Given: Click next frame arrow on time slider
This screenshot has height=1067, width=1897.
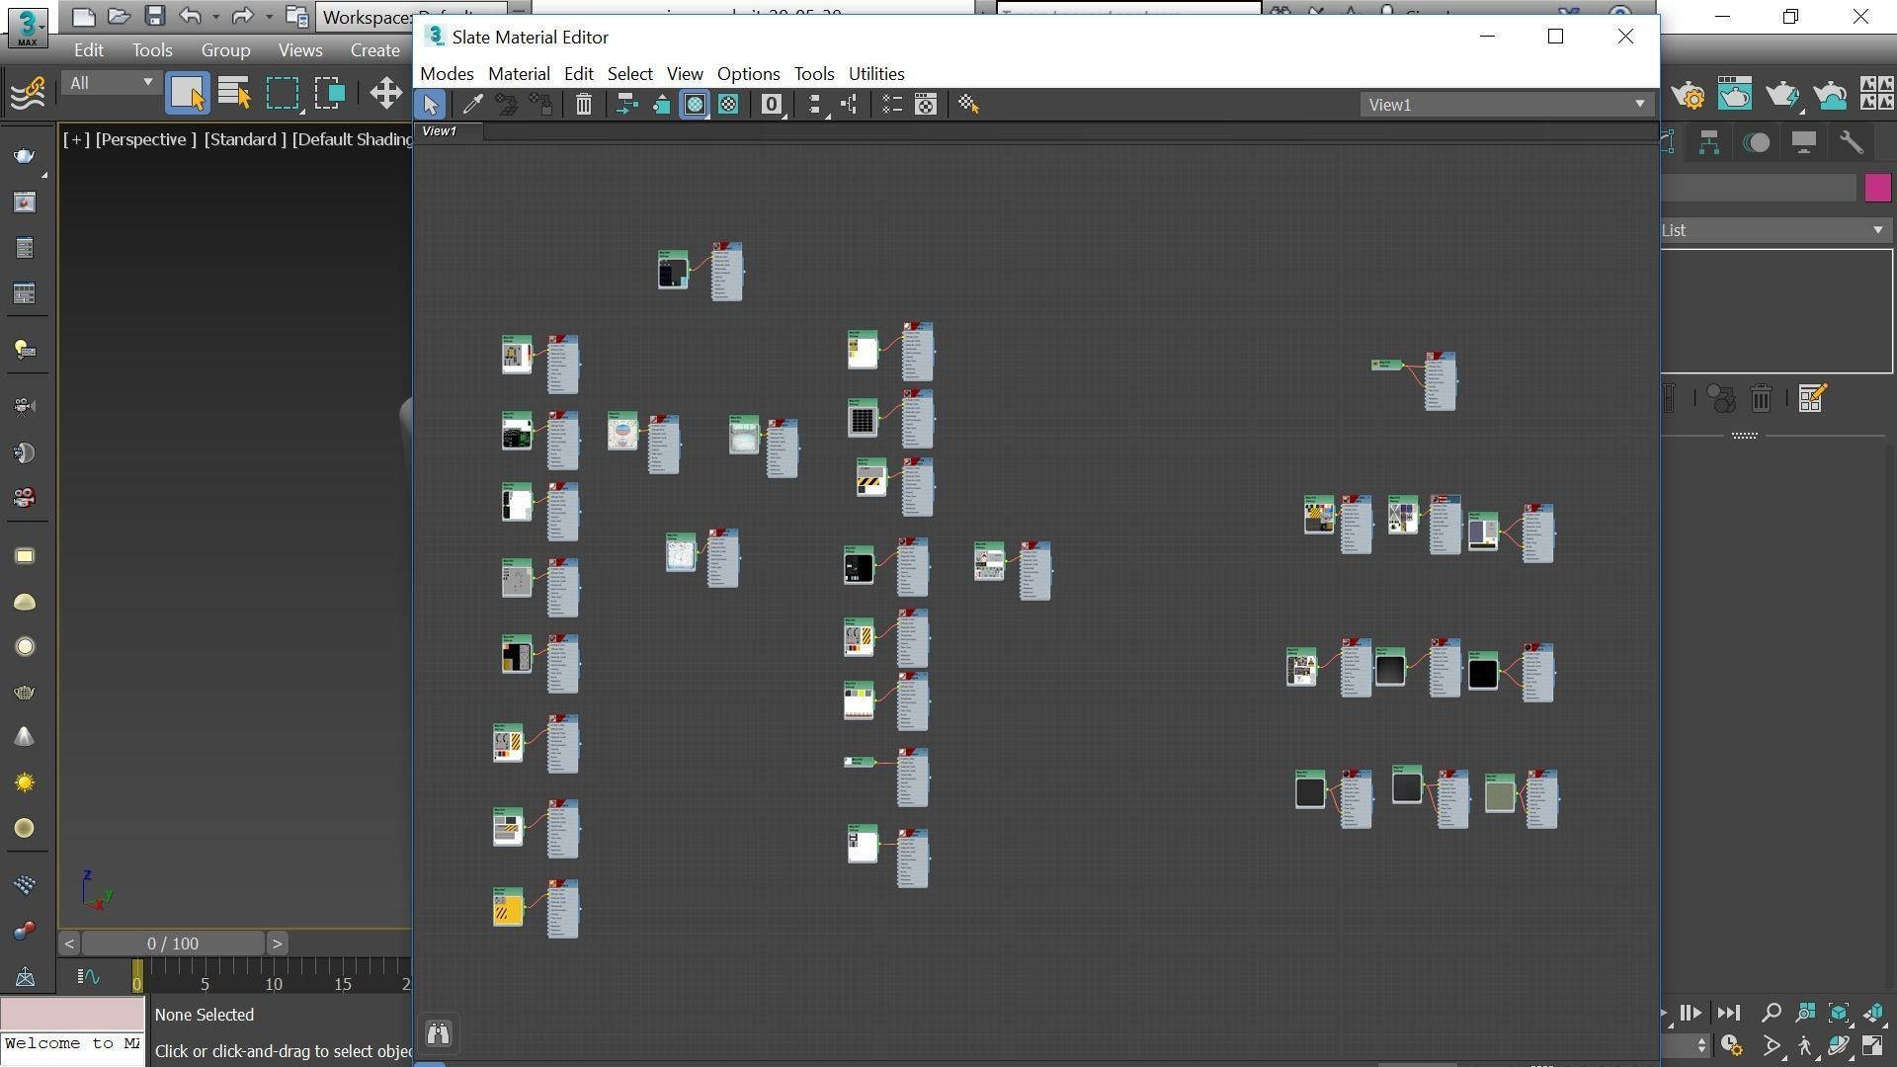Looking at the screenshot, I should click(277, 944).
